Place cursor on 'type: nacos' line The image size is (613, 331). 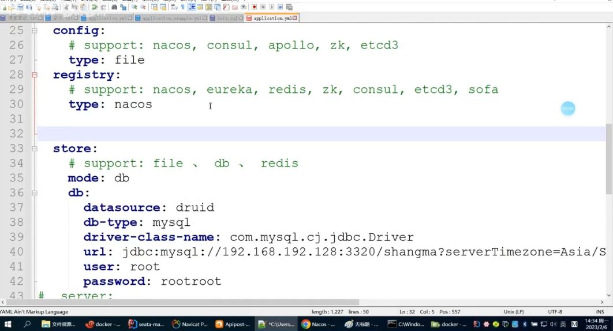(110, 105)
